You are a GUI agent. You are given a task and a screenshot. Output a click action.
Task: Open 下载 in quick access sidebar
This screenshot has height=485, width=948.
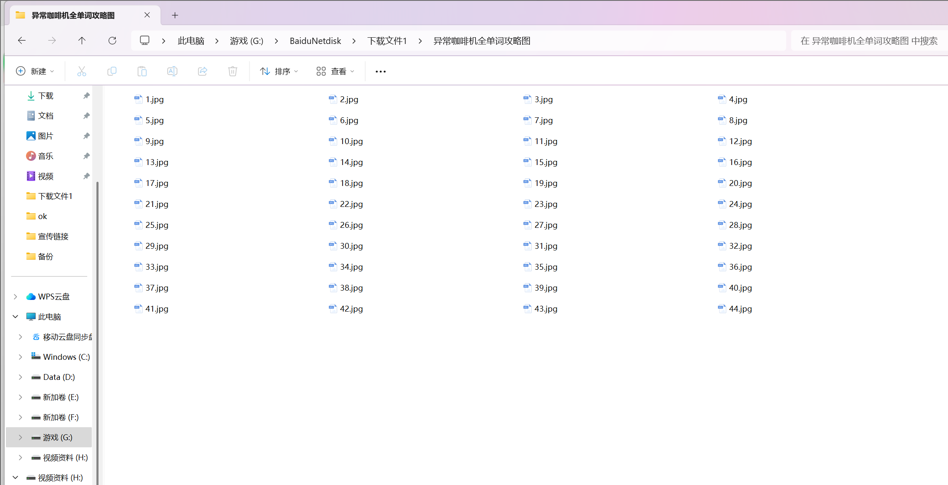click(46, 96)
